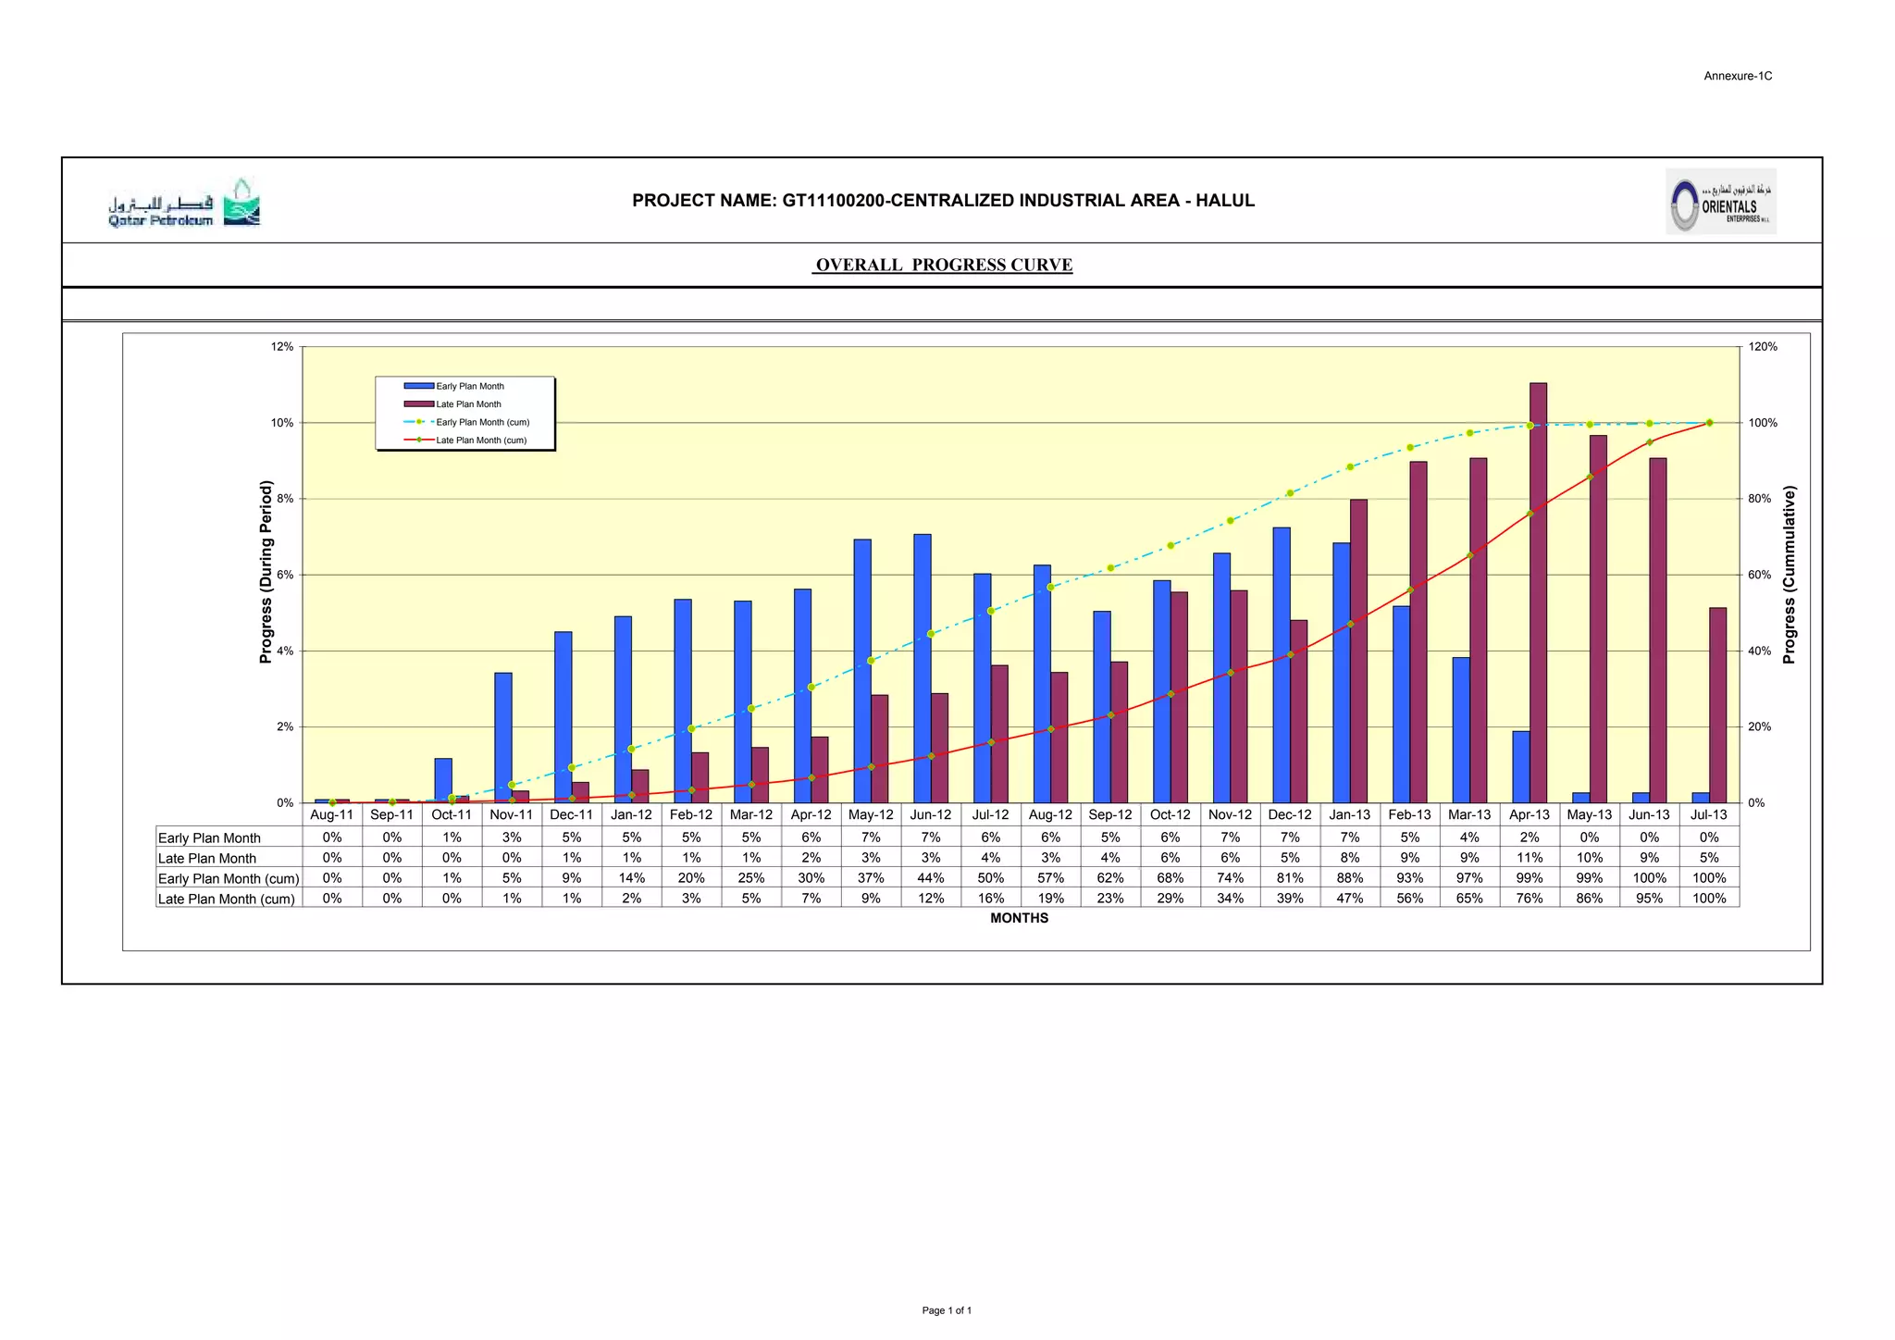Screen dimensions: 1895x1340
Task: Click the Early Plan Month (cum) table row label
Action: click(x=229, y=879)
